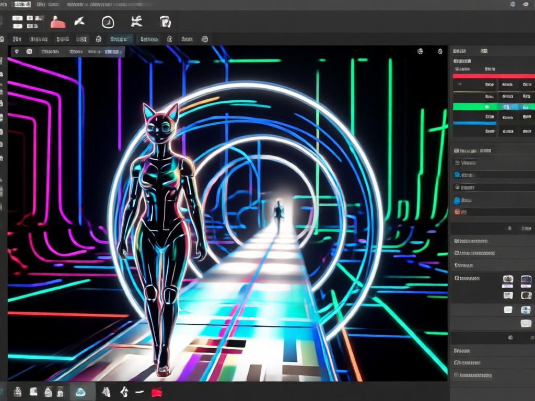535x401 pixels.
Task: Click the globe icon in the title bar
Action: tap(513, 4)
